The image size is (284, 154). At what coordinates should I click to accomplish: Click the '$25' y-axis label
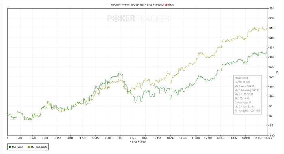pyautogui.click(x=271, y=67)
